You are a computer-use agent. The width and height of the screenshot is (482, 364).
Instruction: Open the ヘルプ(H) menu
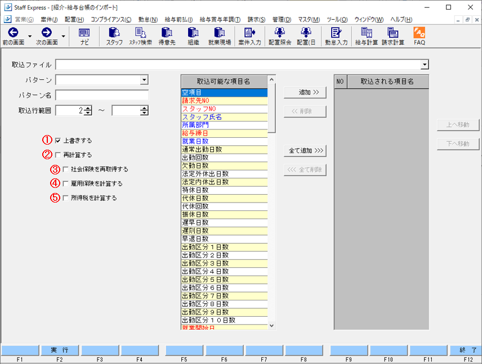coord(401,20)
